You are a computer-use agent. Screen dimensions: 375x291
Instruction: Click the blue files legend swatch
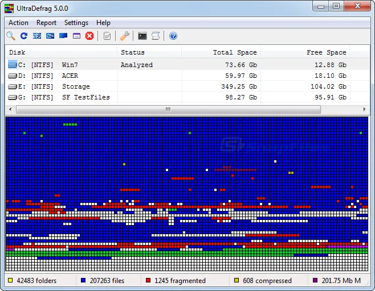[x=83, y=280]
